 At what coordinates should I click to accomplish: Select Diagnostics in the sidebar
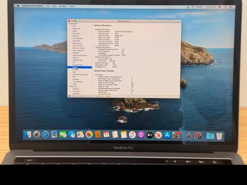tap(77, 43)
